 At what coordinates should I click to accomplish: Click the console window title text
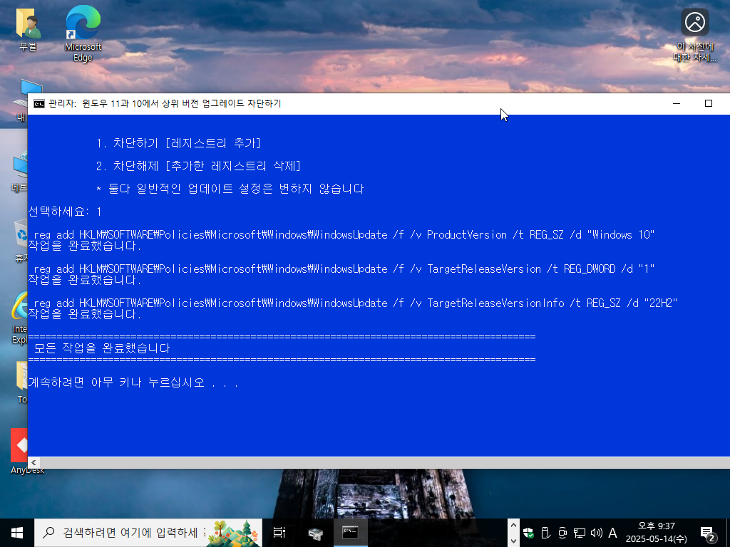pyautogui.click(x=165, y=103)
